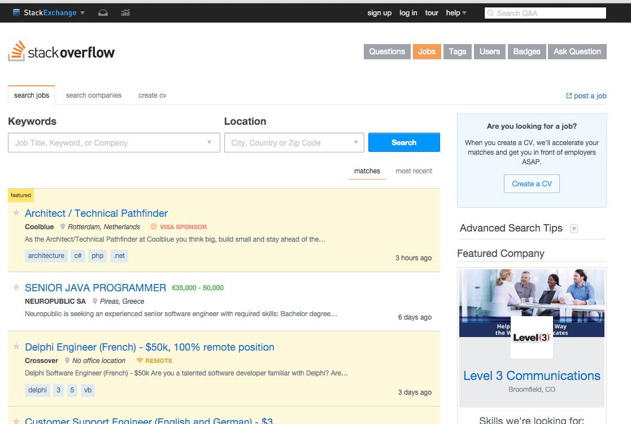Sort results by most recent
The image size is (631, 424).
point(414,171)
